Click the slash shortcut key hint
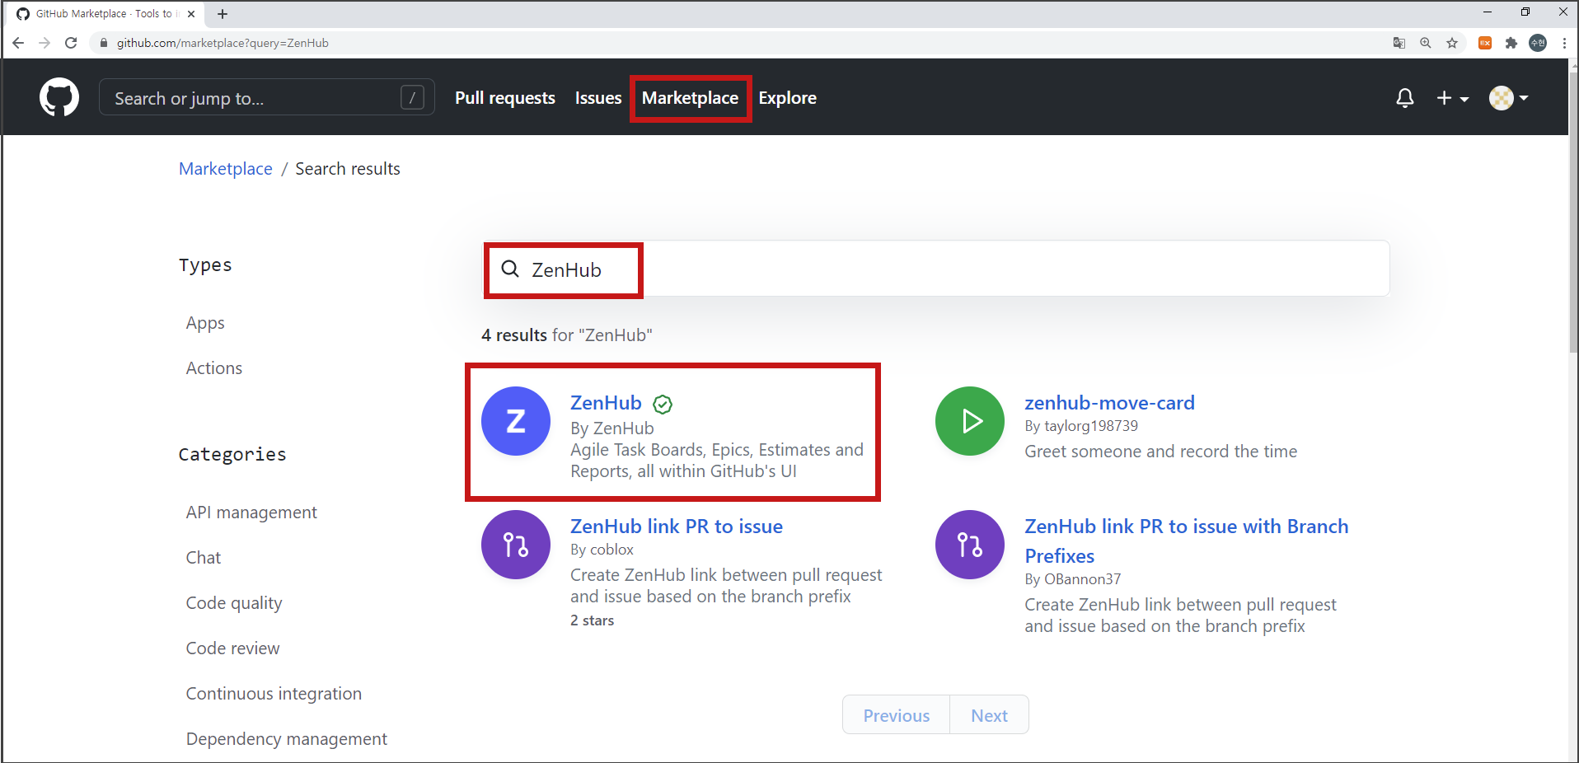 point(412,97)
